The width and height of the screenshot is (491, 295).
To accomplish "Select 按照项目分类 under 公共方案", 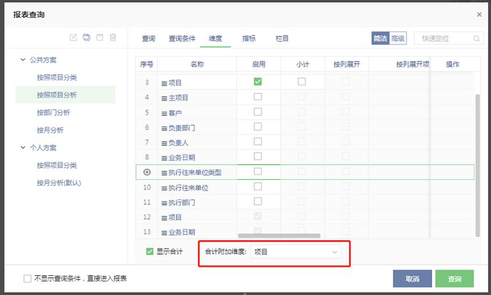I will coord(56,77).
